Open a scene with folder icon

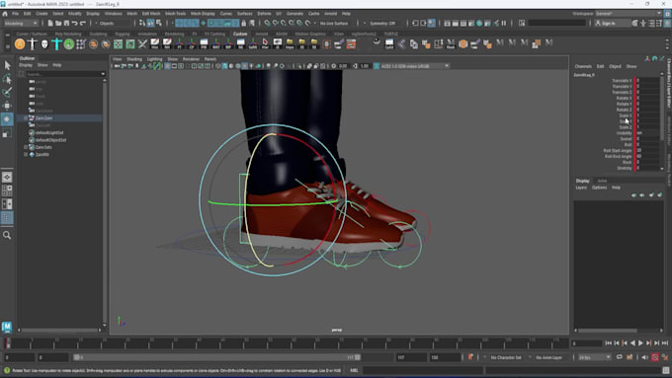58,23
